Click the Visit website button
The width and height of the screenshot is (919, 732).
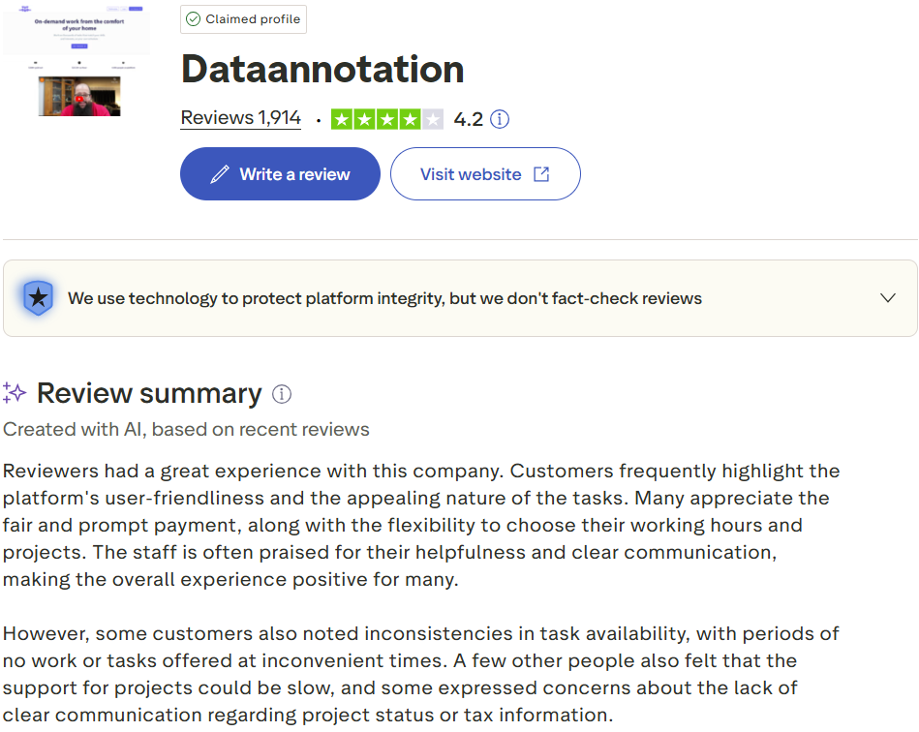484,173
